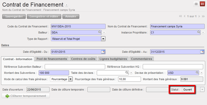
Task: Switch to Lignes budgétaires tab
Action: pyautogui.click(x=113, y=59)
